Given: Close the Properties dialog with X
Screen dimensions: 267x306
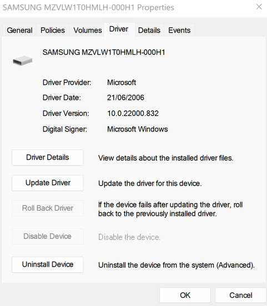Looking at the screenshot, I should (259, 7).
